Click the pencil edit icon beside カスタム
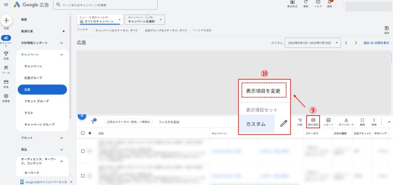This screenshot has height=185, width=393. [x=284, y=124]
